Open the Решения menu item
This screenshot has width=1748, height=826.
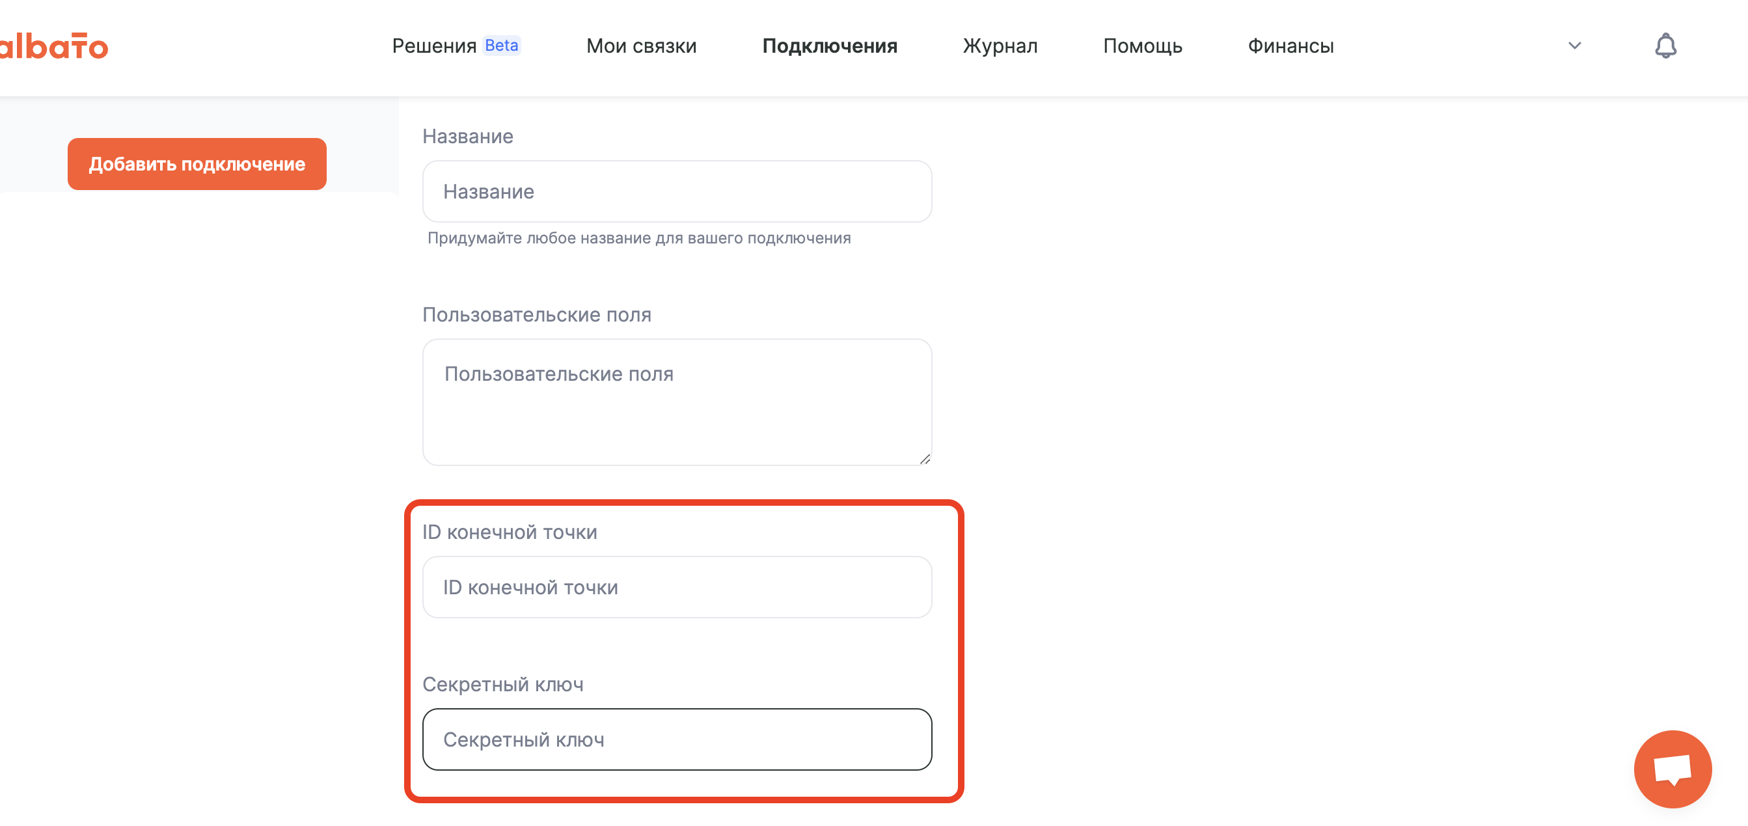pos(434,46)
